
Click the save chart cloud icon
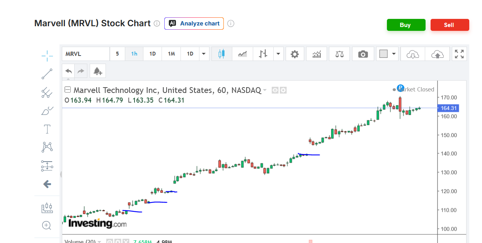click(437, 54)
